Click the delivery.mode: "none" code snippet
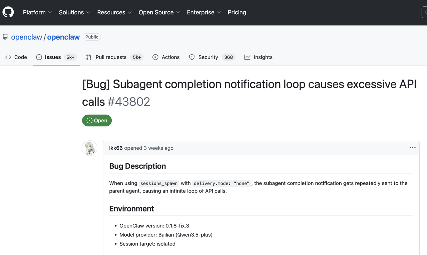 pos(222,184)
